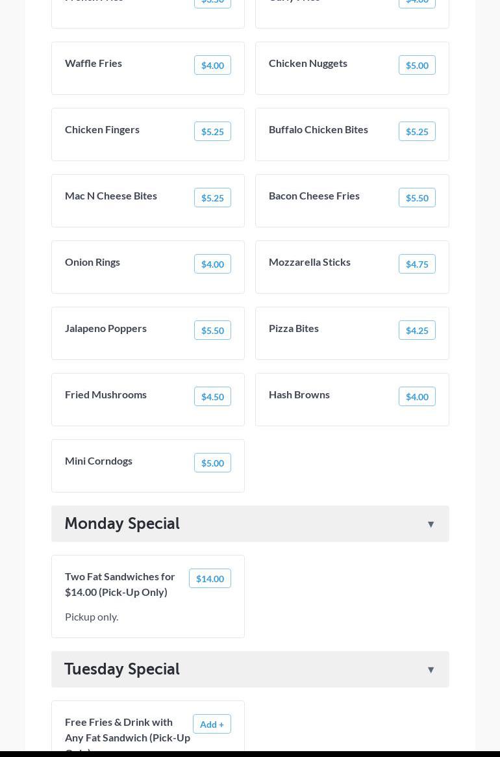Click Add + for Free Fries & Drink
500x757 pixels.
point(212,725)
